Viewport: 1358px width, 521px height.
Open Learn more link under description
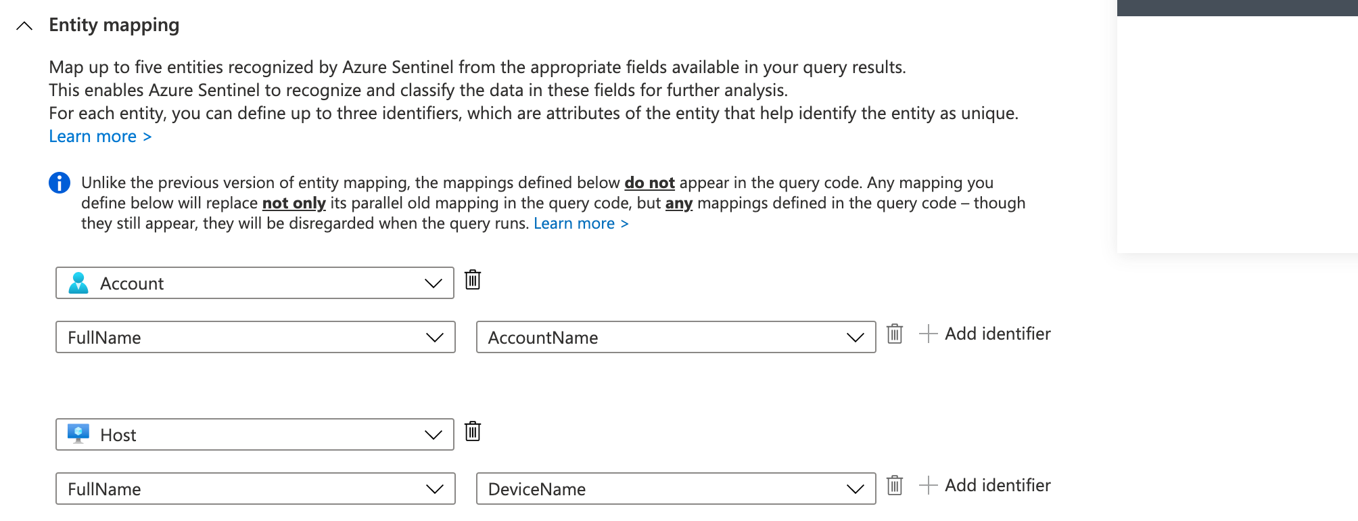tap(100, 137)
